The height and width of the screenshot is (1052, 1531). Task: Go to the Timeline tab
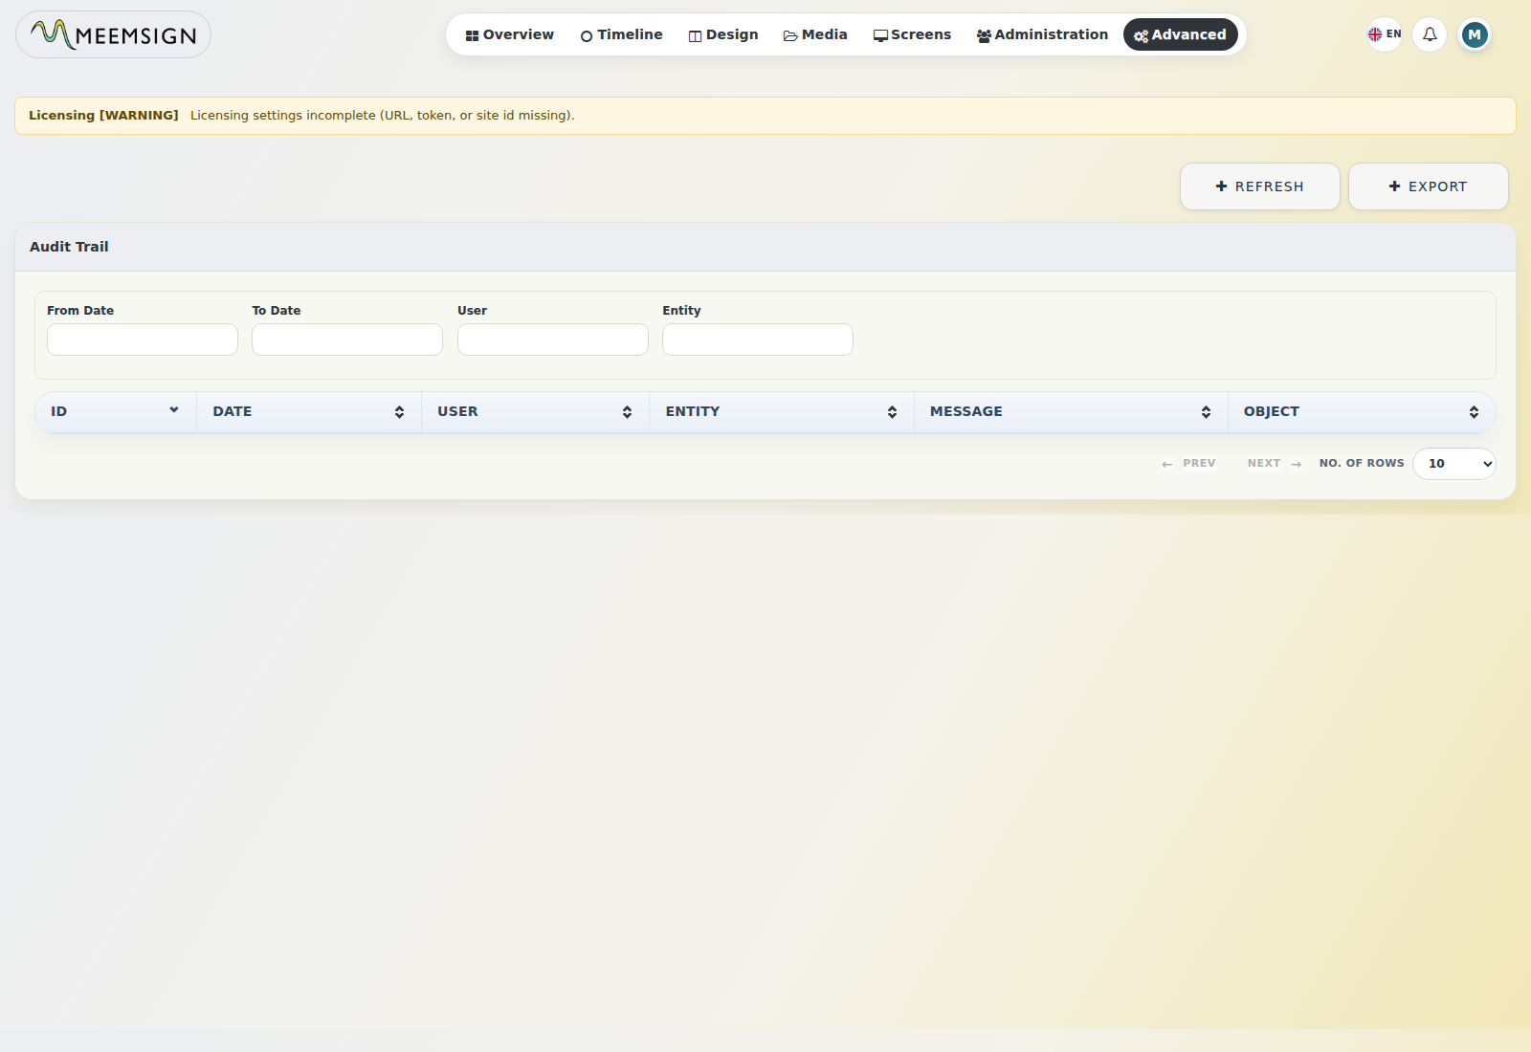point(621,34)
